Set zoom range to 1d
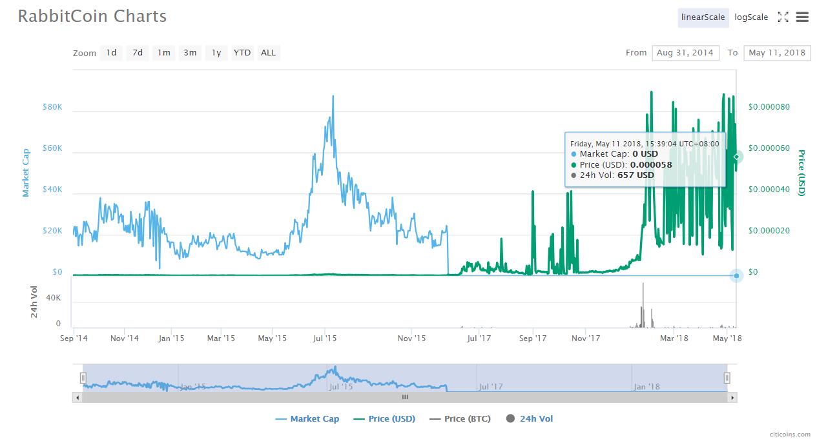Screen dimensions: 826x441 click(x=111, y=53)
